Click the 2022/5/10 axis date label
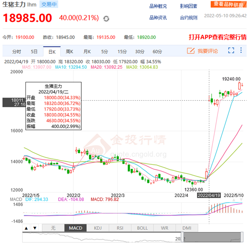 pos(233,195)
